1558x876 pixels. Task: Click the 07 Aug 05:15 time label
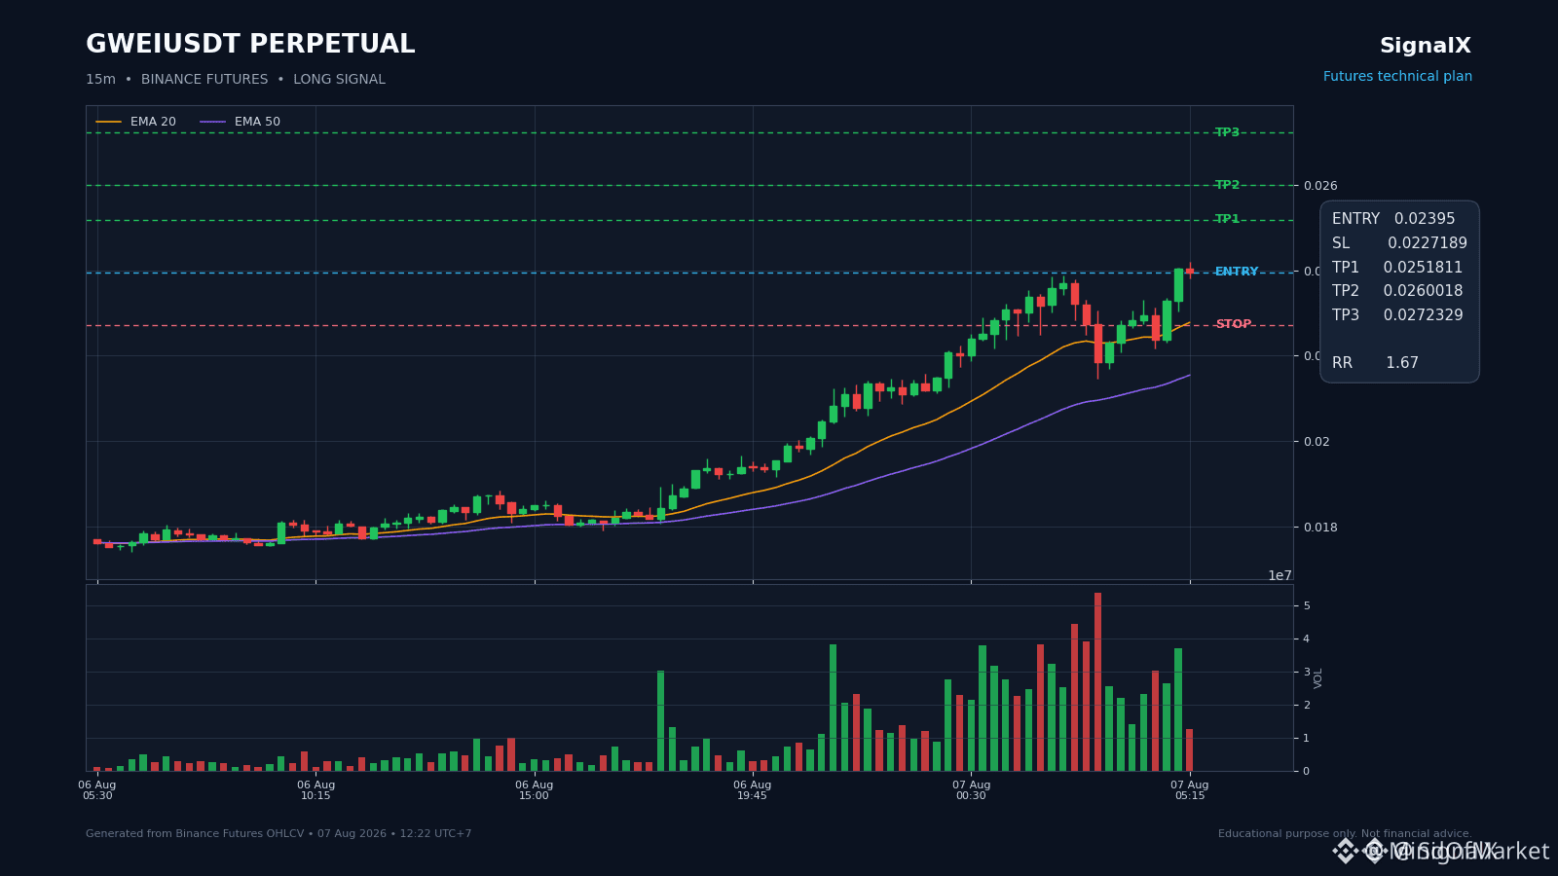(1190, 790)
